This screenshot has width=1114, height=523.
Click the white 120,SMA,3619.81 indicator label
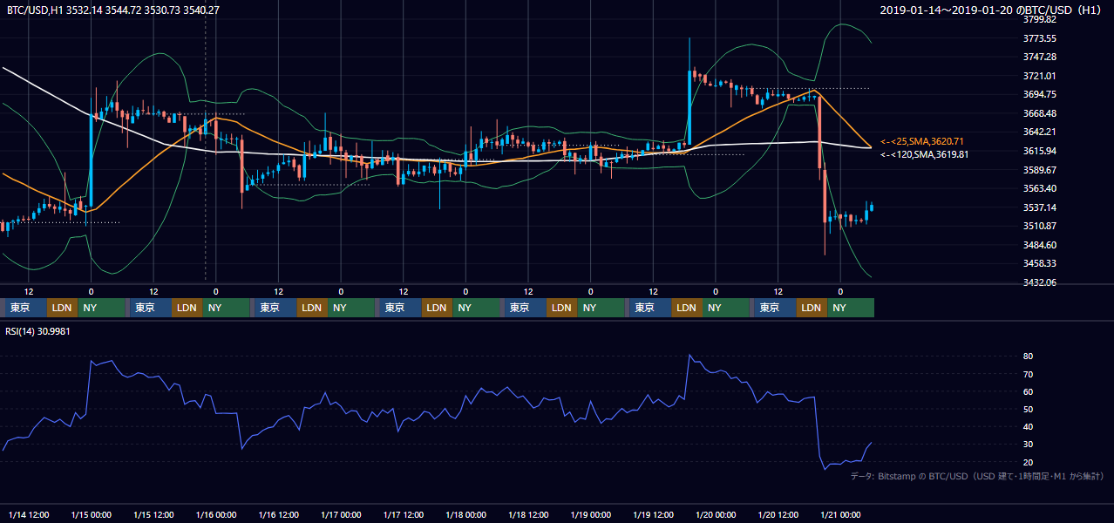(924, 154)
